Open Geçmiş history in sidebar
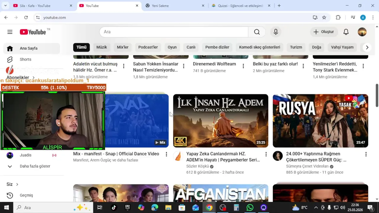This screenshot has height=213, width=379. point(32,195)
